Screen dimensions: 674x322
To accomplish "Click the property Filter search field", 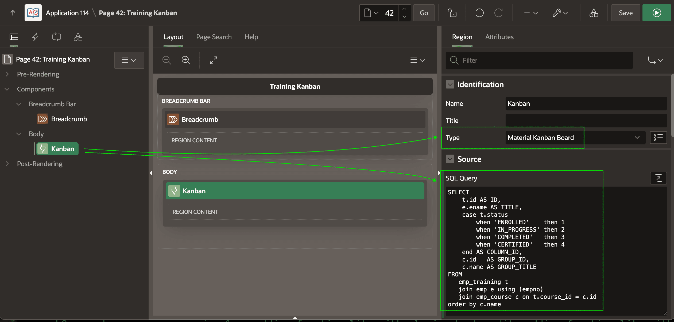I will coord(539,60).
